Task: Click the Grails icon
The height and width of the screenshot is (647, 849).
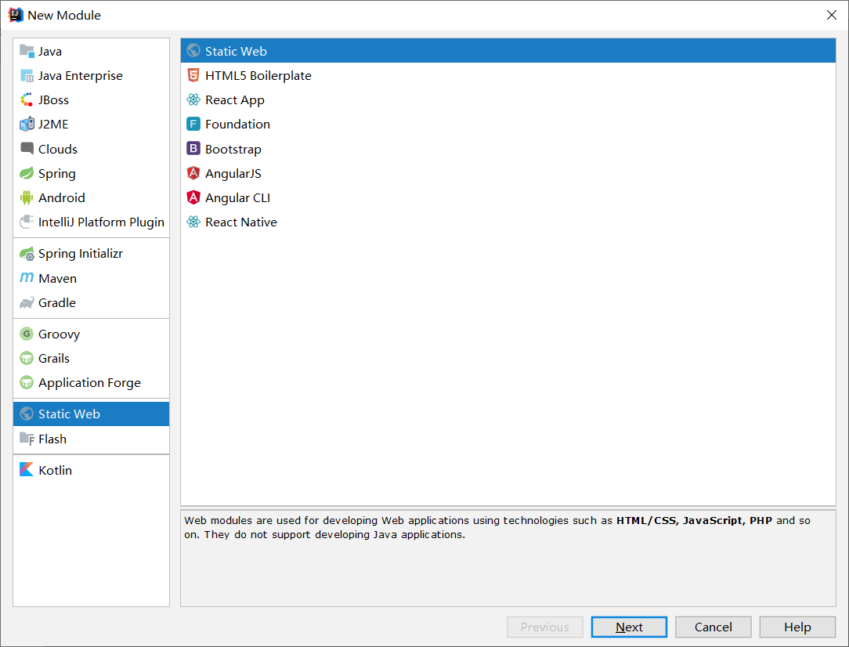Action: coord(27,358)
